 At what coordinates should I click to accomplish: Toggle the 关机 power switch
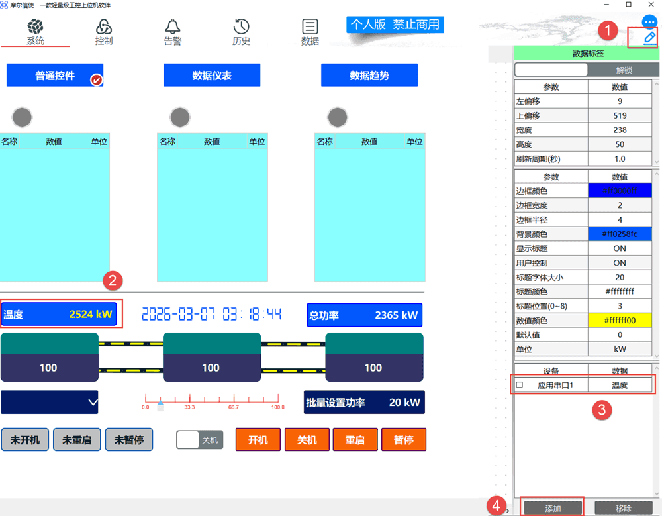pos(200,440)
